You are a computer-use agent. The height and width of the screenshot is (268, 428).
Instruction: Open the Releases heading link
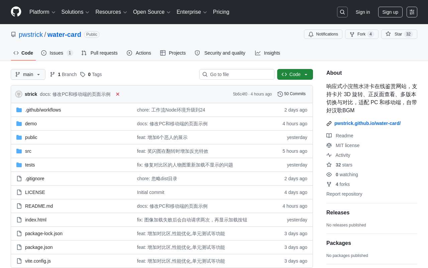tap(338, 212)
